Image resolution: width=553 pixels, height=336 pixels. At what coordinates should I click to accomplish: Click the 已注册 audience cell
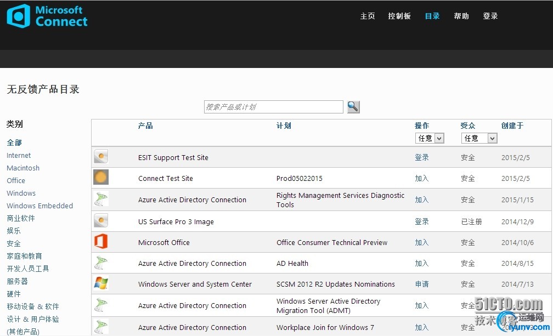[472, 221]
